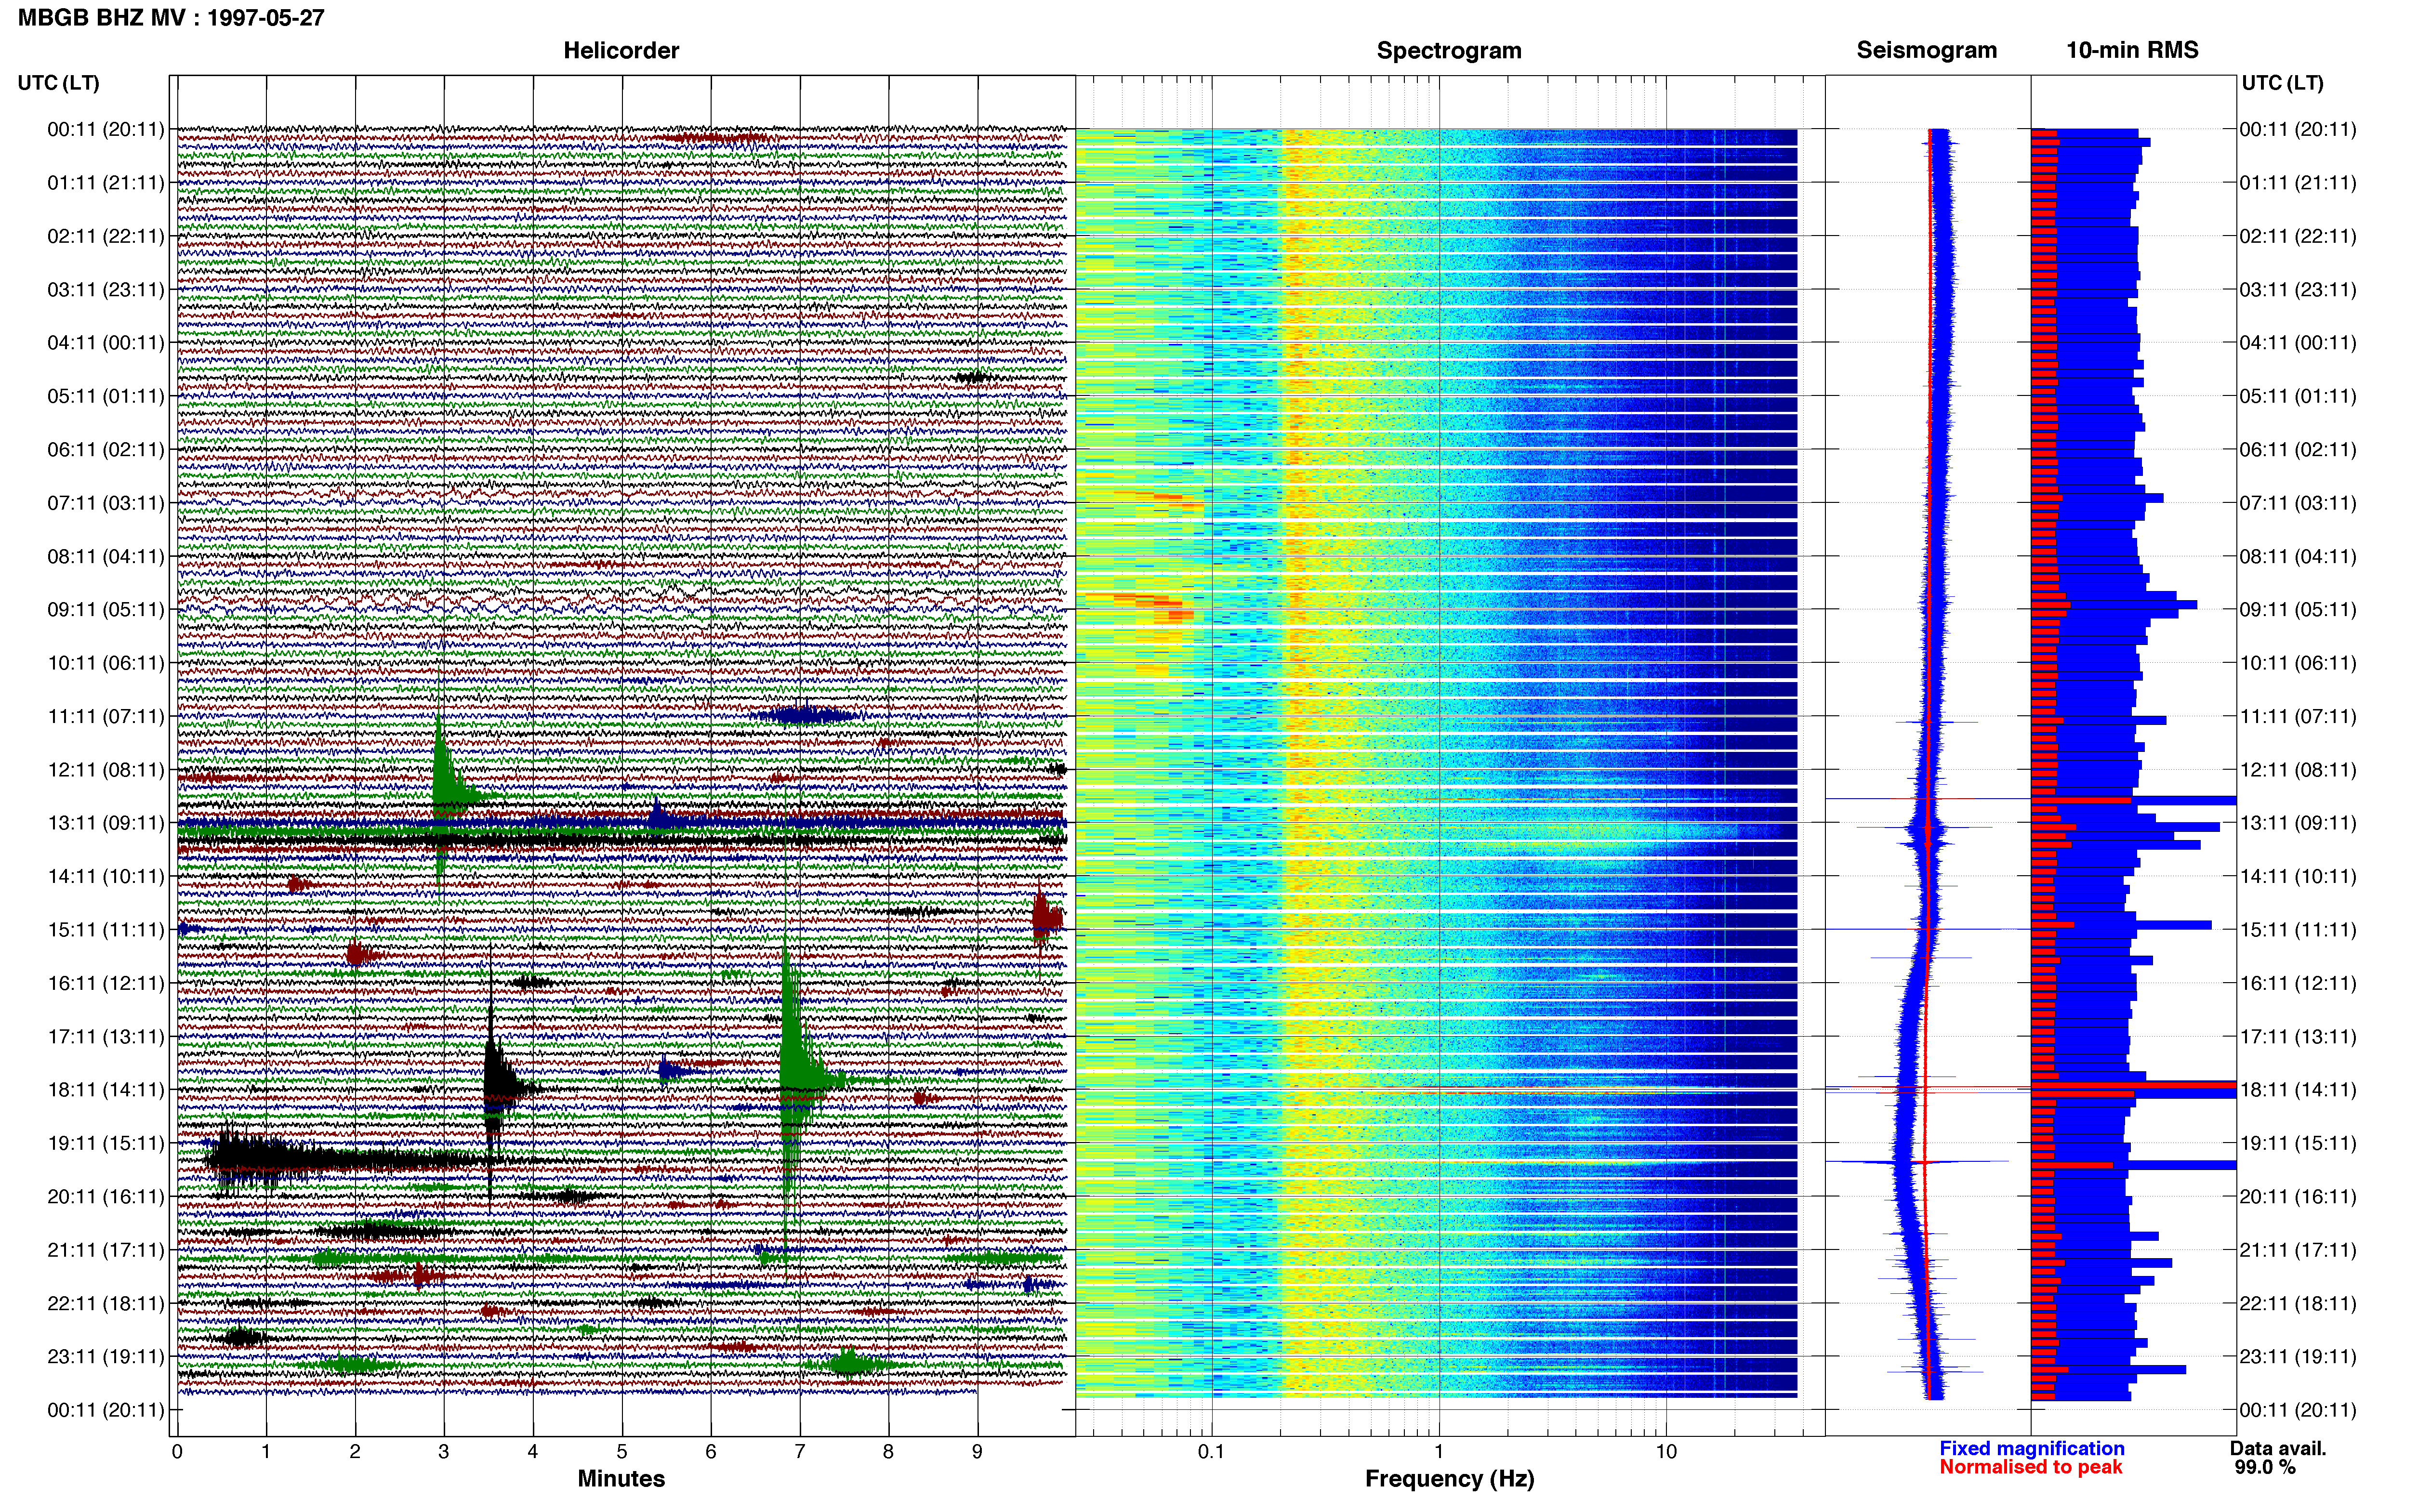Click tick label '9' on the Minutes axis
2418x1512 pixels.
[977, 1452]
